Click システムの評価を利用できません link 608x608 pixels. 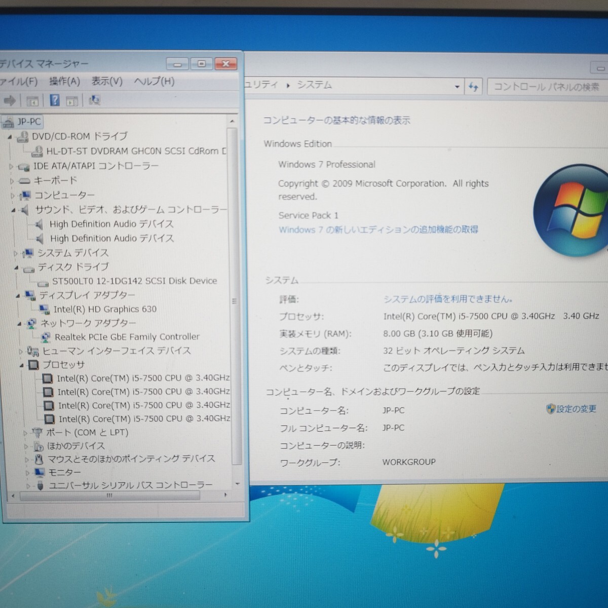(448, 299)
